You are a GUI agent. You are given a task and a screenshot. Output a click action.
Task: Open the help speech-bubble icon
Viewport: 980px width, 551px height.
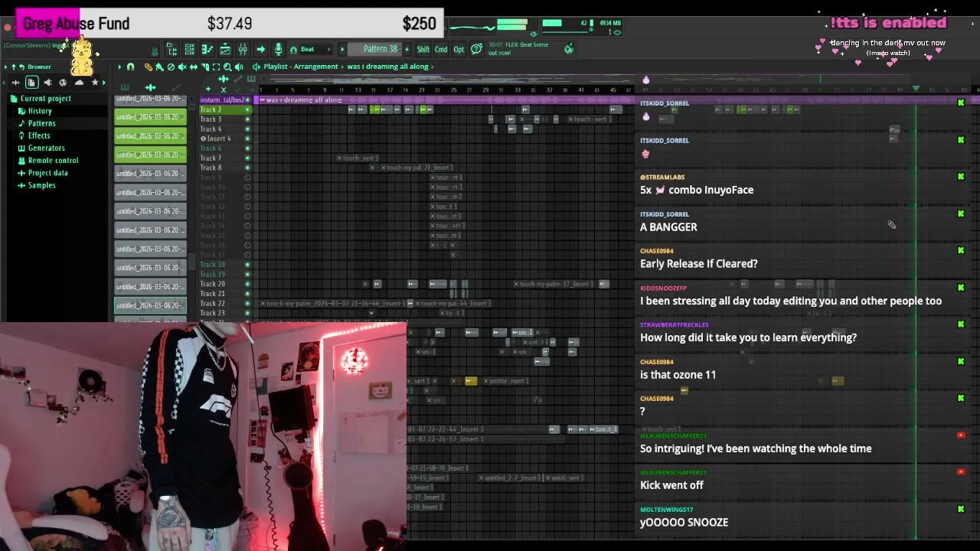pyautogui.click(x=476, y=49)
